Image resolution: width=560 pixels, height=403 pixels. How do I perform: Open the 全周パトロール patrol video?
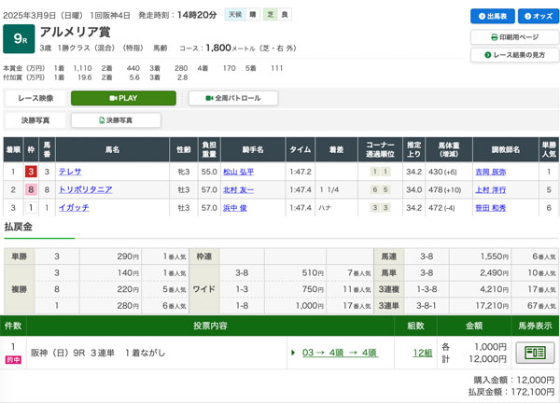click(x=232, y=98)
